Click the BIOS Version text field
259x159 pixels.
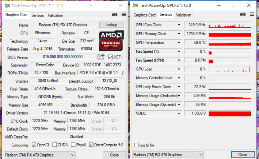[x=63, y=57]
